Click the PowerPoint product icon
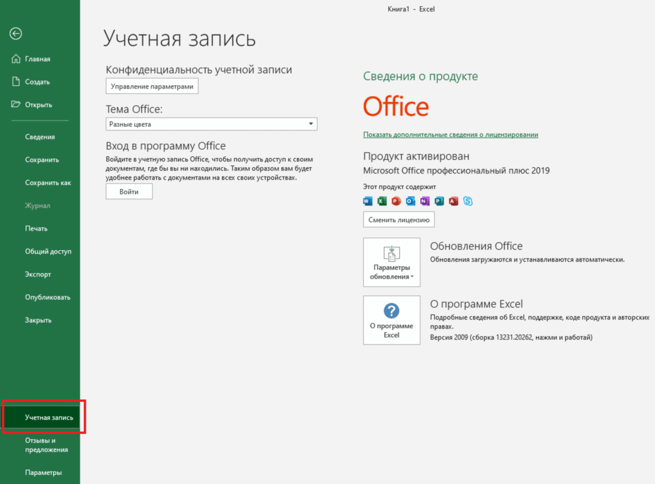 click(x=396, y=201)
